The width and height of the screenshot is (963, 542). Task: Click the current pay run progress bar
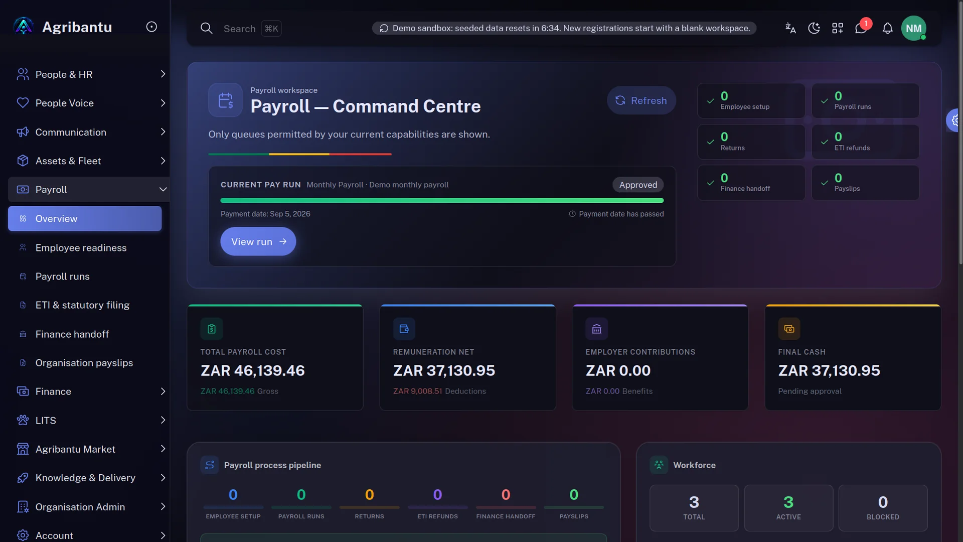tap(442, 200)
